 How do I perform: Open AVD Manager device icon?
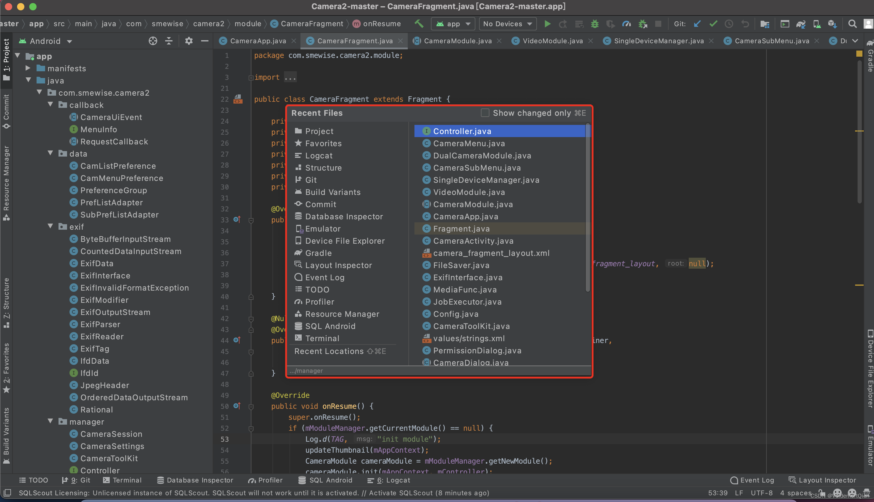click(x=816, y=24)
